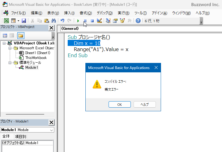Click the Insert UserForm toolbar icon
Viewport: 222px width, 152px height.
[13, 21]
